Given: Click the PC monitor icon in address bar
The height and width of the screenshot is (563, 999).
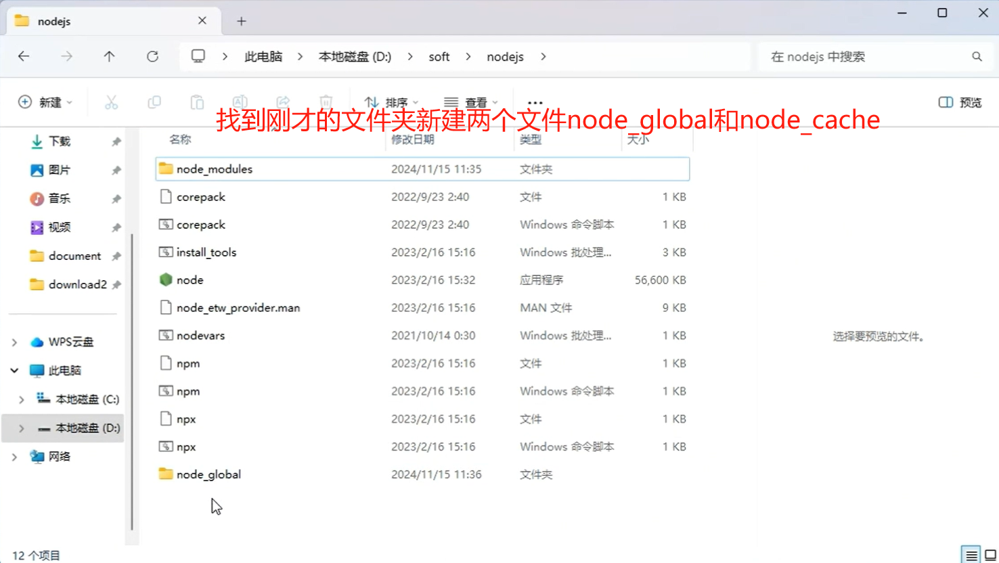Looking at the screenshot, I should (198, 56).
